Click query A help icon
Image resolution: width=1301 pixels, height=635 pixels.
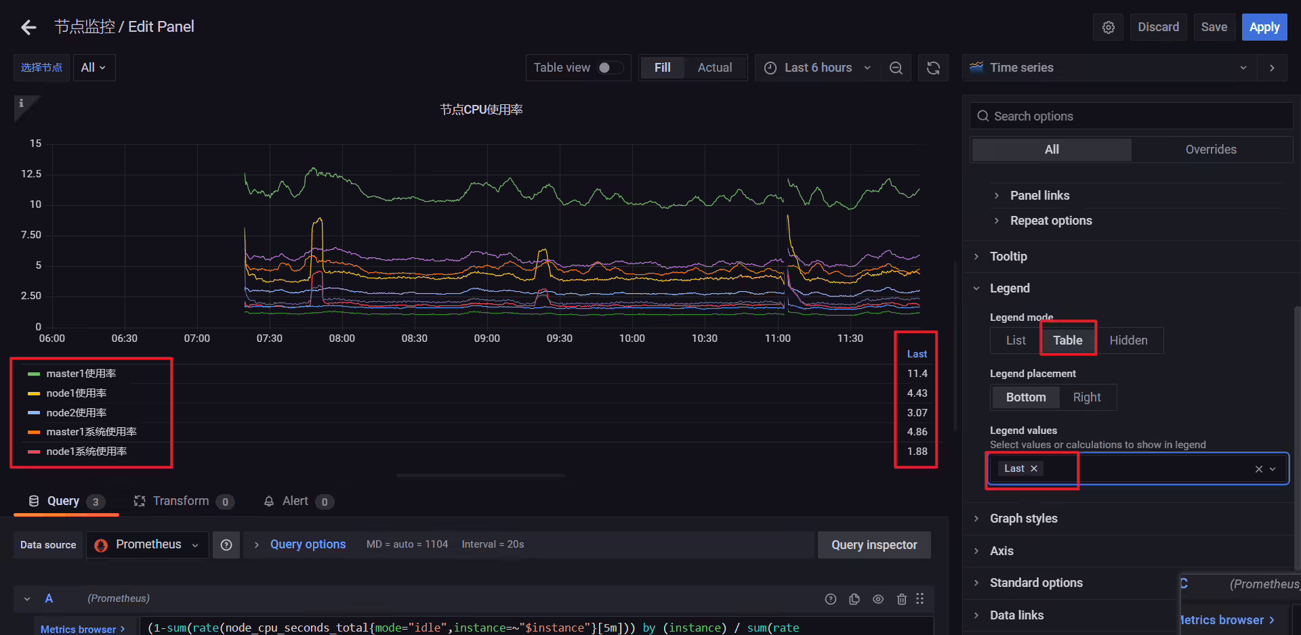(831, 599)
